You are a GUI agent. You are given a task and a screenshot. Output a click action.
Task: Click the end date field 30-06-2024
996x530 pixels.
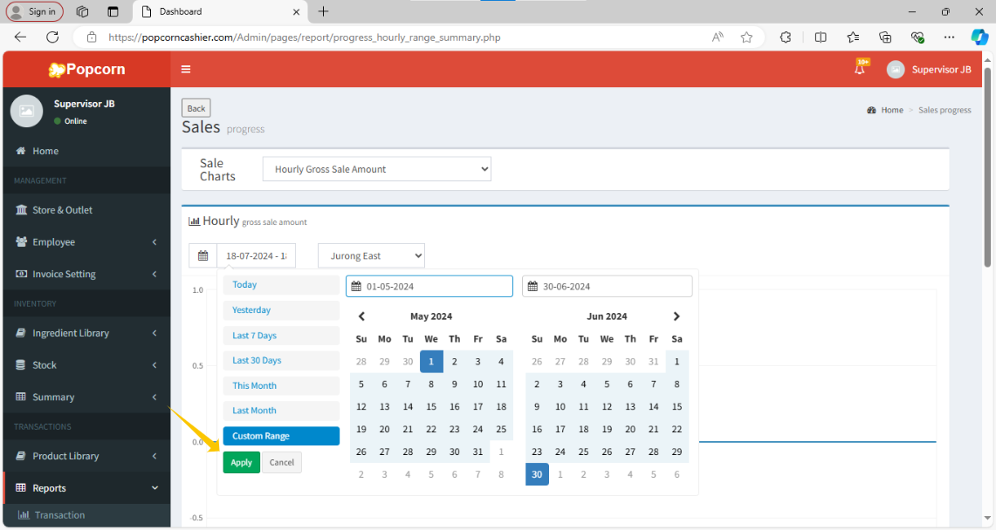[x=608, y=287]
